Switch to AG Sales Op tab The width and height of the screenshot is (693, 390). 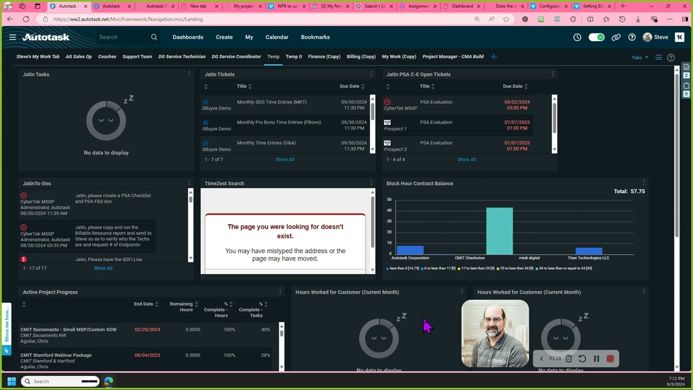79,57
